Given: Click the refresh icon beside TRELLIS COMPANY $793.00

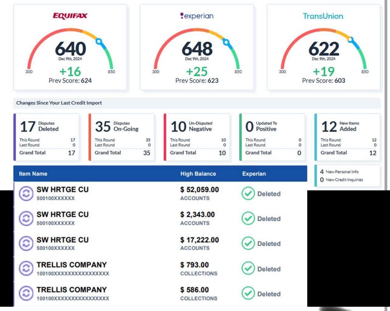Looking at the screenshot, I should [x=26, y=268].
